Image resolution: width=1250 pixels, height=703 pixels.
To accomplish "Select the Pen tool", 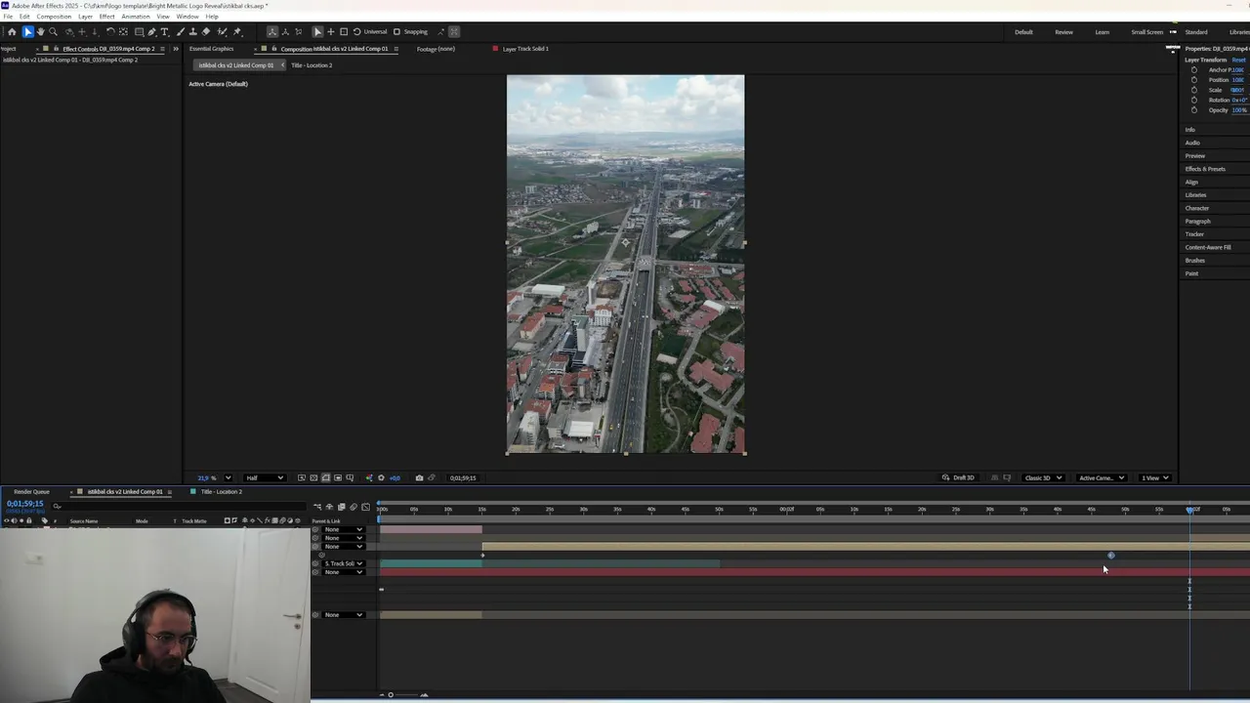I will (151, 32).
